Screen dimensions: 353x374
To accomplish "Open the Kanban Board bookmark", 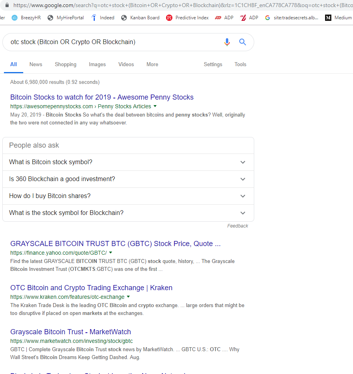I will pos(140,18).
